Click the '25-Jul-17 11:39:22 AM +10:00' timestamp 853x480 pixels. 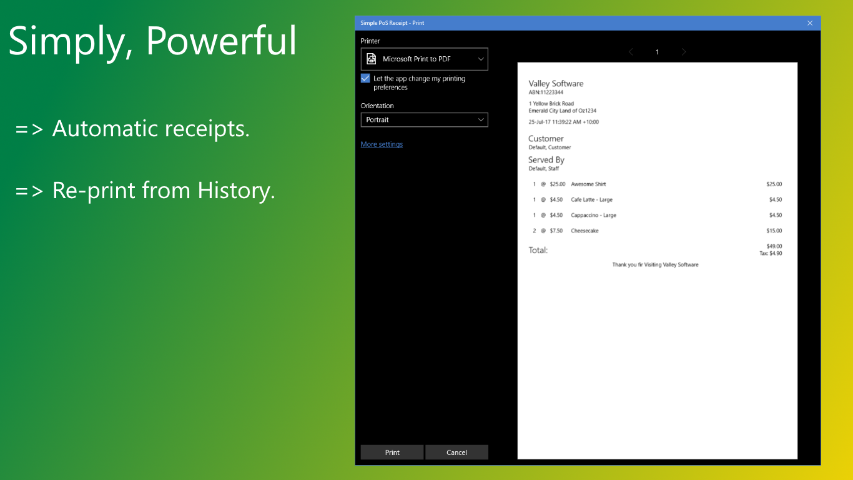563,122
